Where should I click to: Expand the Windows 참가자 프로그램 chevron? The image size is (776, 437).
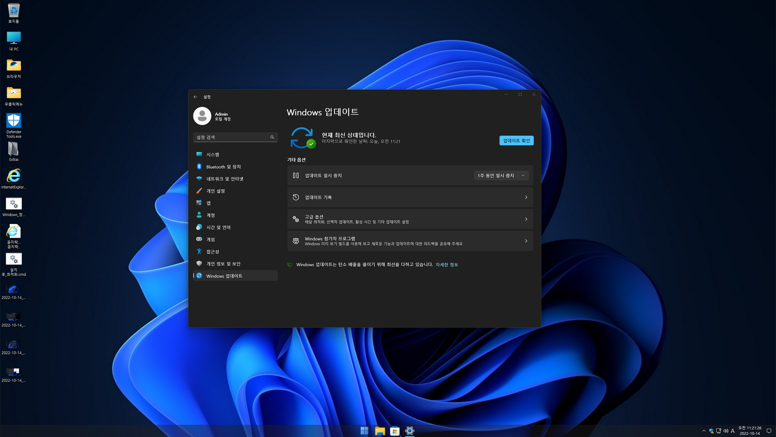[x=526, y=241]
